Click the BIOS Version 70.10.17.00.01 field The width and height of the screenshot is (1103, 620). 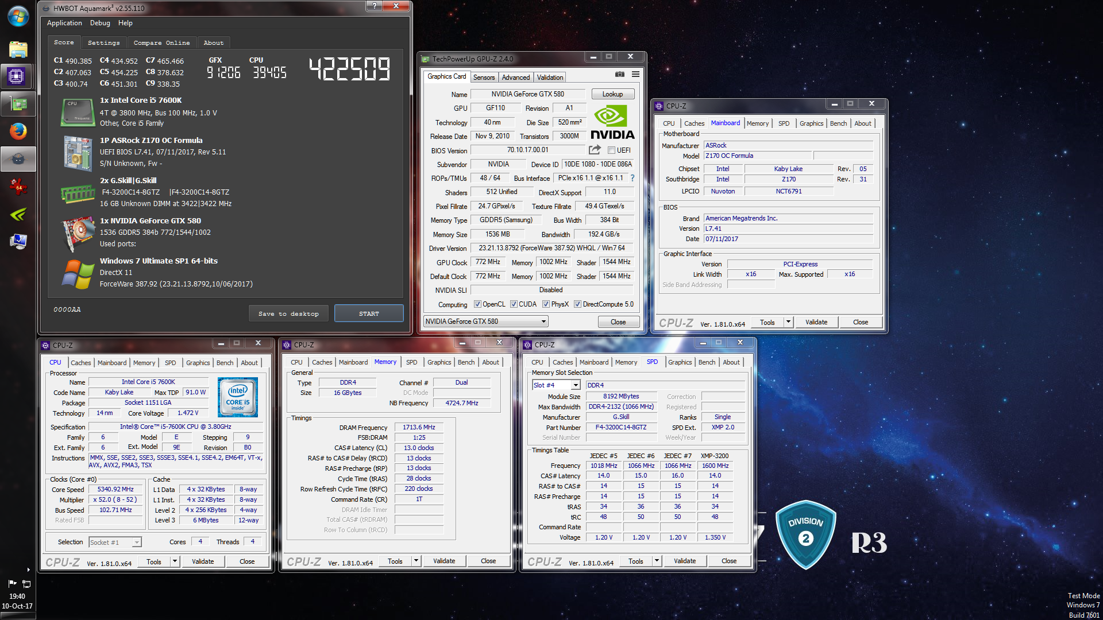[527, 150]
